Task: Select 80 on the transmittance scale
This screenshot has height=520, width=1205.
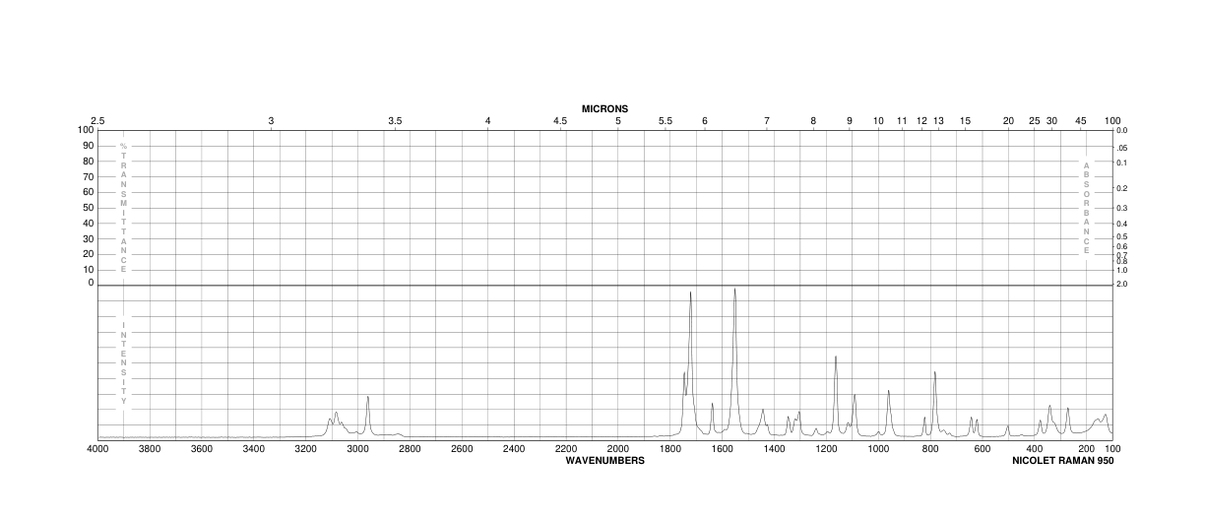Action: click(x=88, y=162)
